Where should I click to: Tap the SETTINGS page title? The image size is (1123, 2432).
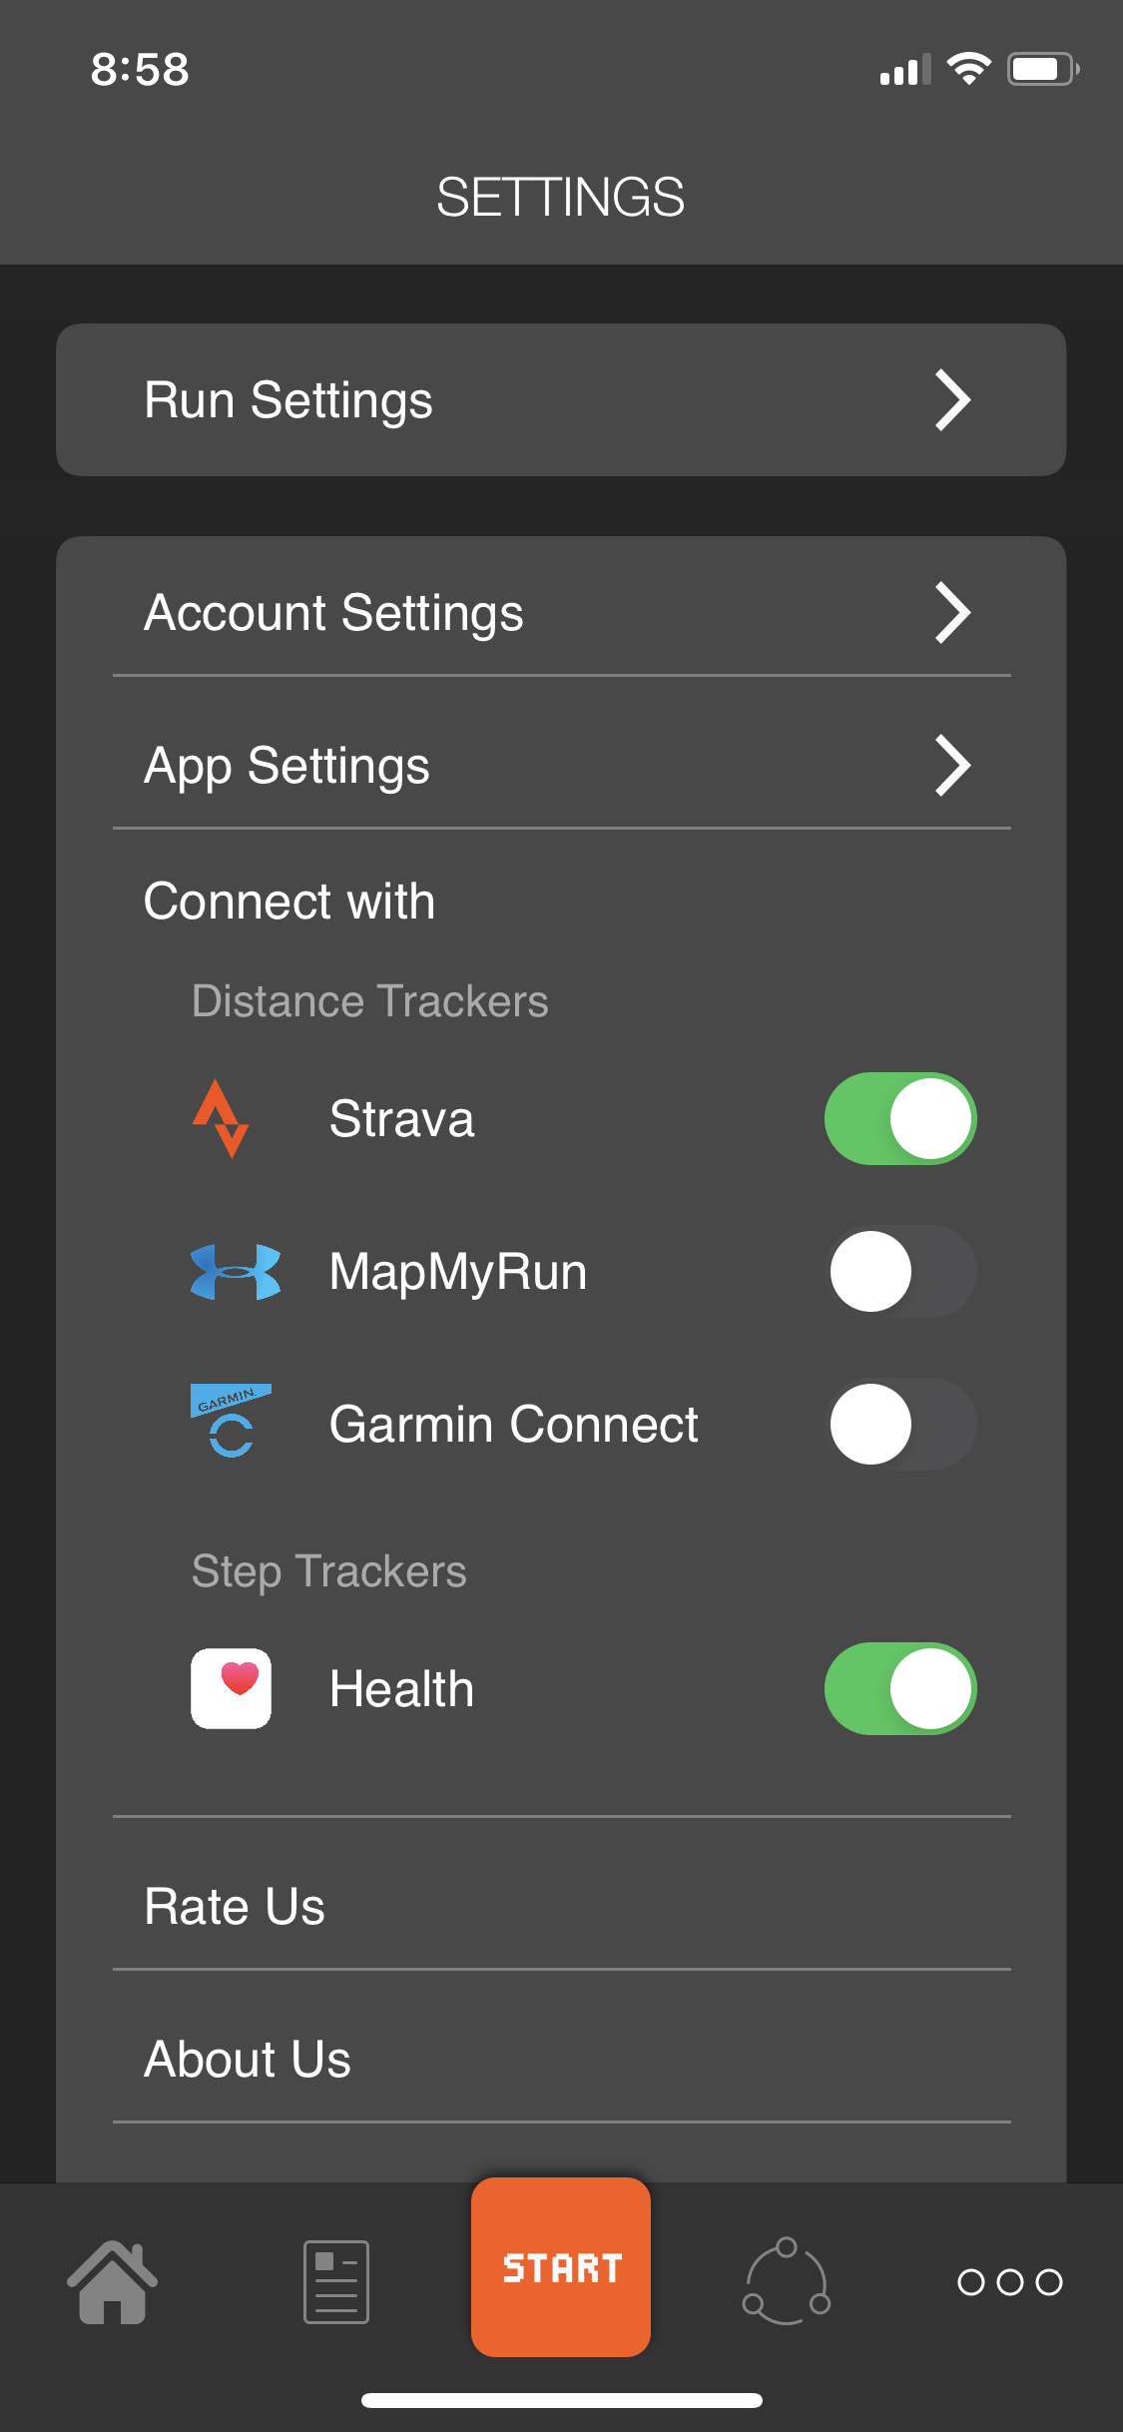tap(560, 197)
